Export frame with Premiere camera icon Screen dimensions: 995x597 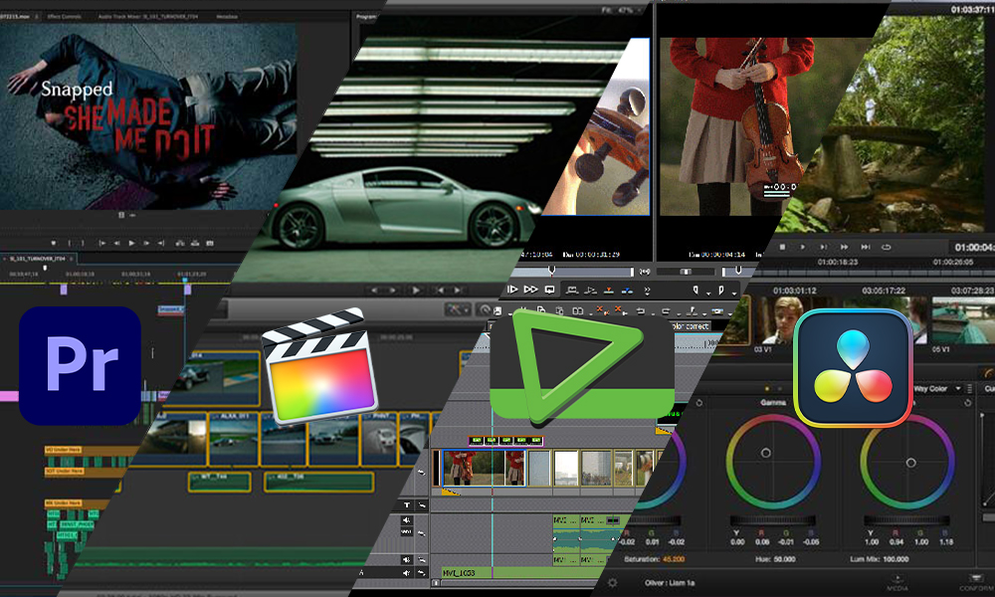pyautogui.click(x=210, y=243)
